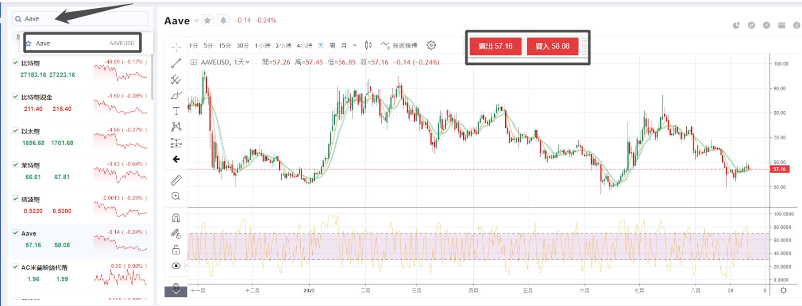The width and height of the screenshot is (802, 306).
Task: Toggle the 以太幣 checkbox
Action: click(16, 130)
